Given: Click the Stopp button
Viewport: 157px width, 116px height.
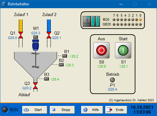Looking at the screenshot, I should (x=62, y=110).
